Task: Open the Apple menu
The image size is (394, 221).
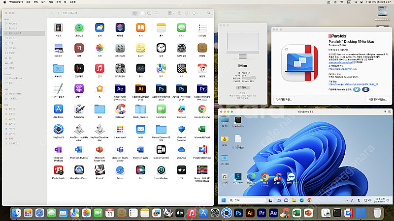Action: click(4, 2)
